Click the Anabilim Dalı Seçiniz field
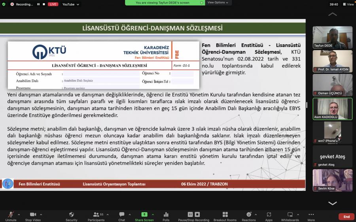 click(x=101, y=81)
